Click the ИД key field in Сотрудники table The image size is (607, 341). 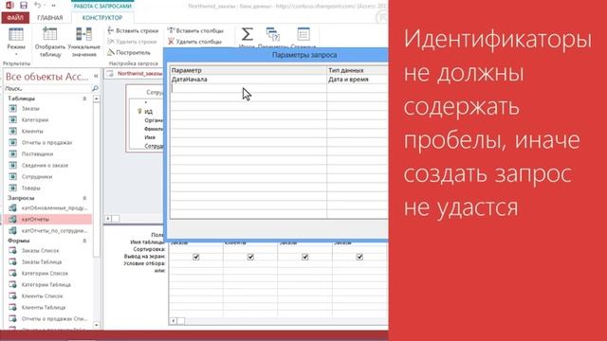(x=149, y=112)
